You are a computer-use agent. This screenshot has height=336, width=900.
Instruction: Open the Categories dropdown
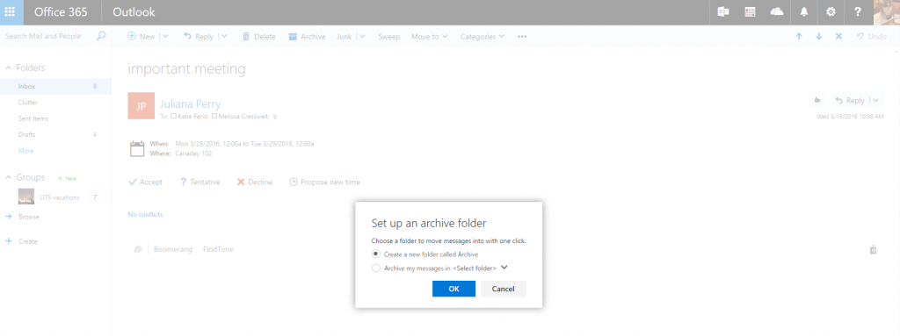pos(483,36)
